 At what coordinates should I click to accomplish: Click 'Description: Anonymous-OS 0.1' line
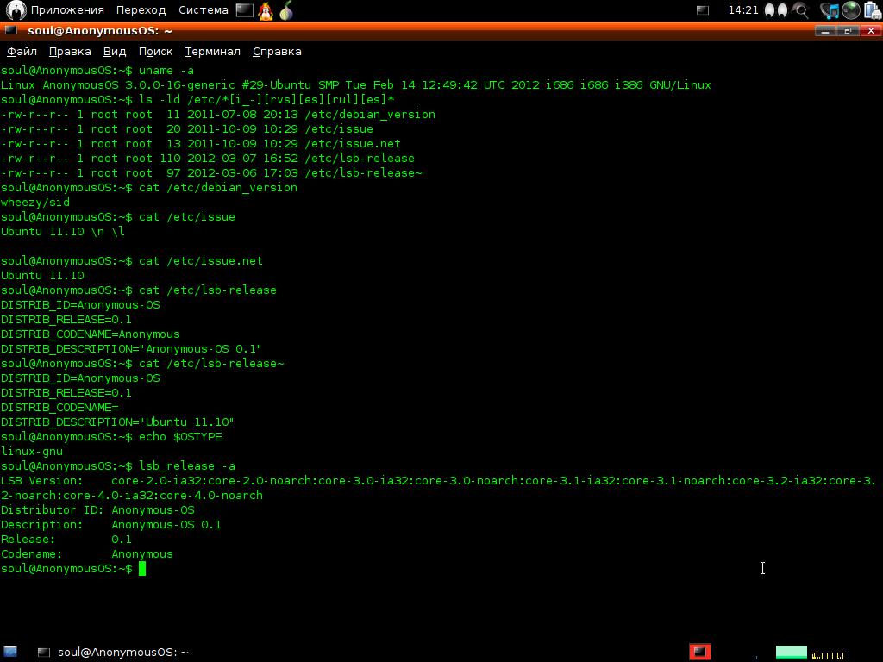(x=111, y=524)
